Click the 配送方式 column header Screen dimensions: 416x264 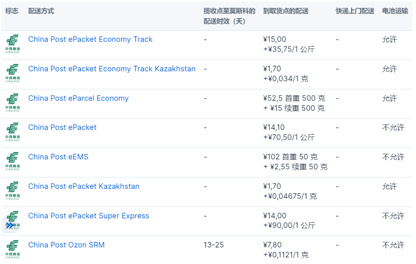click(x=41, y=11)
